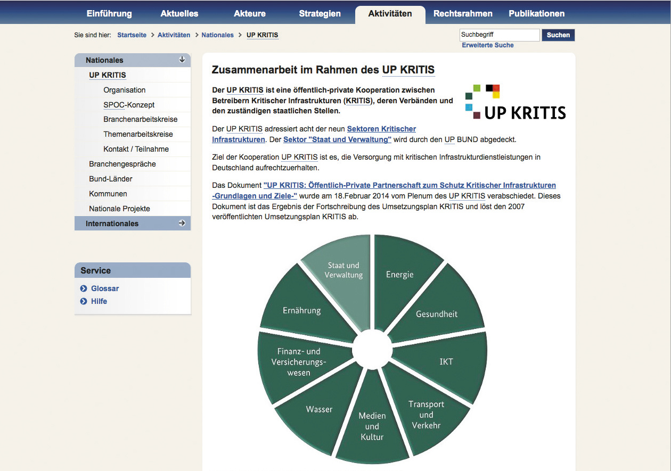Open the Kommunen sidebar entry
The height and width of the screenshot is (471, 671).
[108, 194]
